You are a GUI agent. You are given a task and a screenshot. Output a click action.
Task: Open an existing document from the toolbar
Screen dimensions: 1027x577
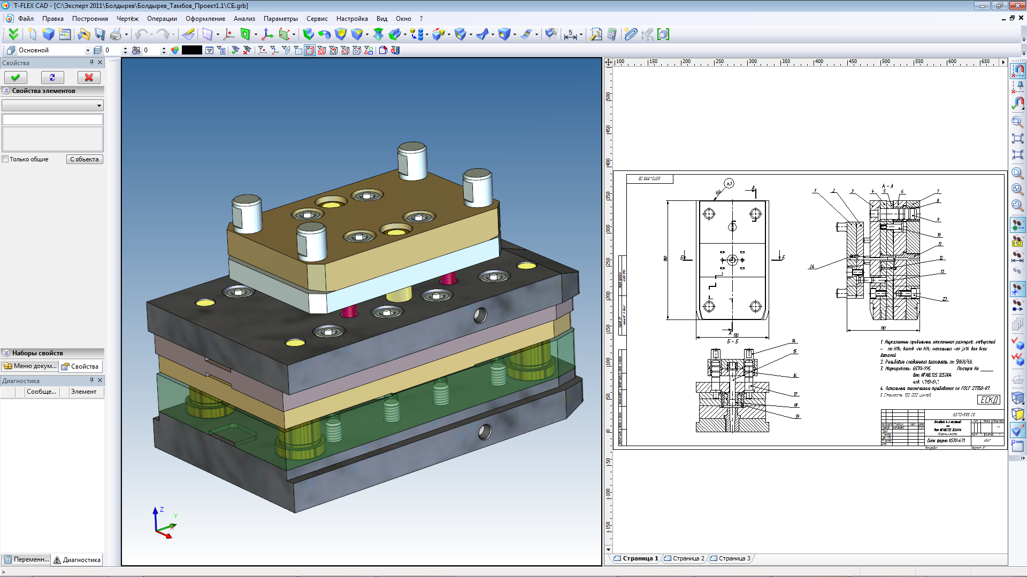point(83,34)
